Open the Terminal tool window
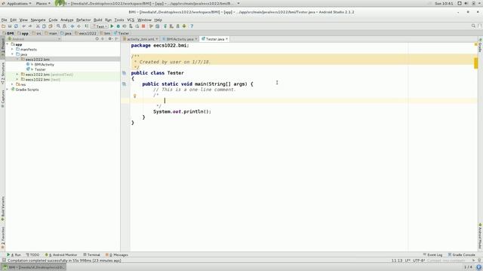Image resolution: width=483 pixels, height=271 pixels. [x=92, y=254]
